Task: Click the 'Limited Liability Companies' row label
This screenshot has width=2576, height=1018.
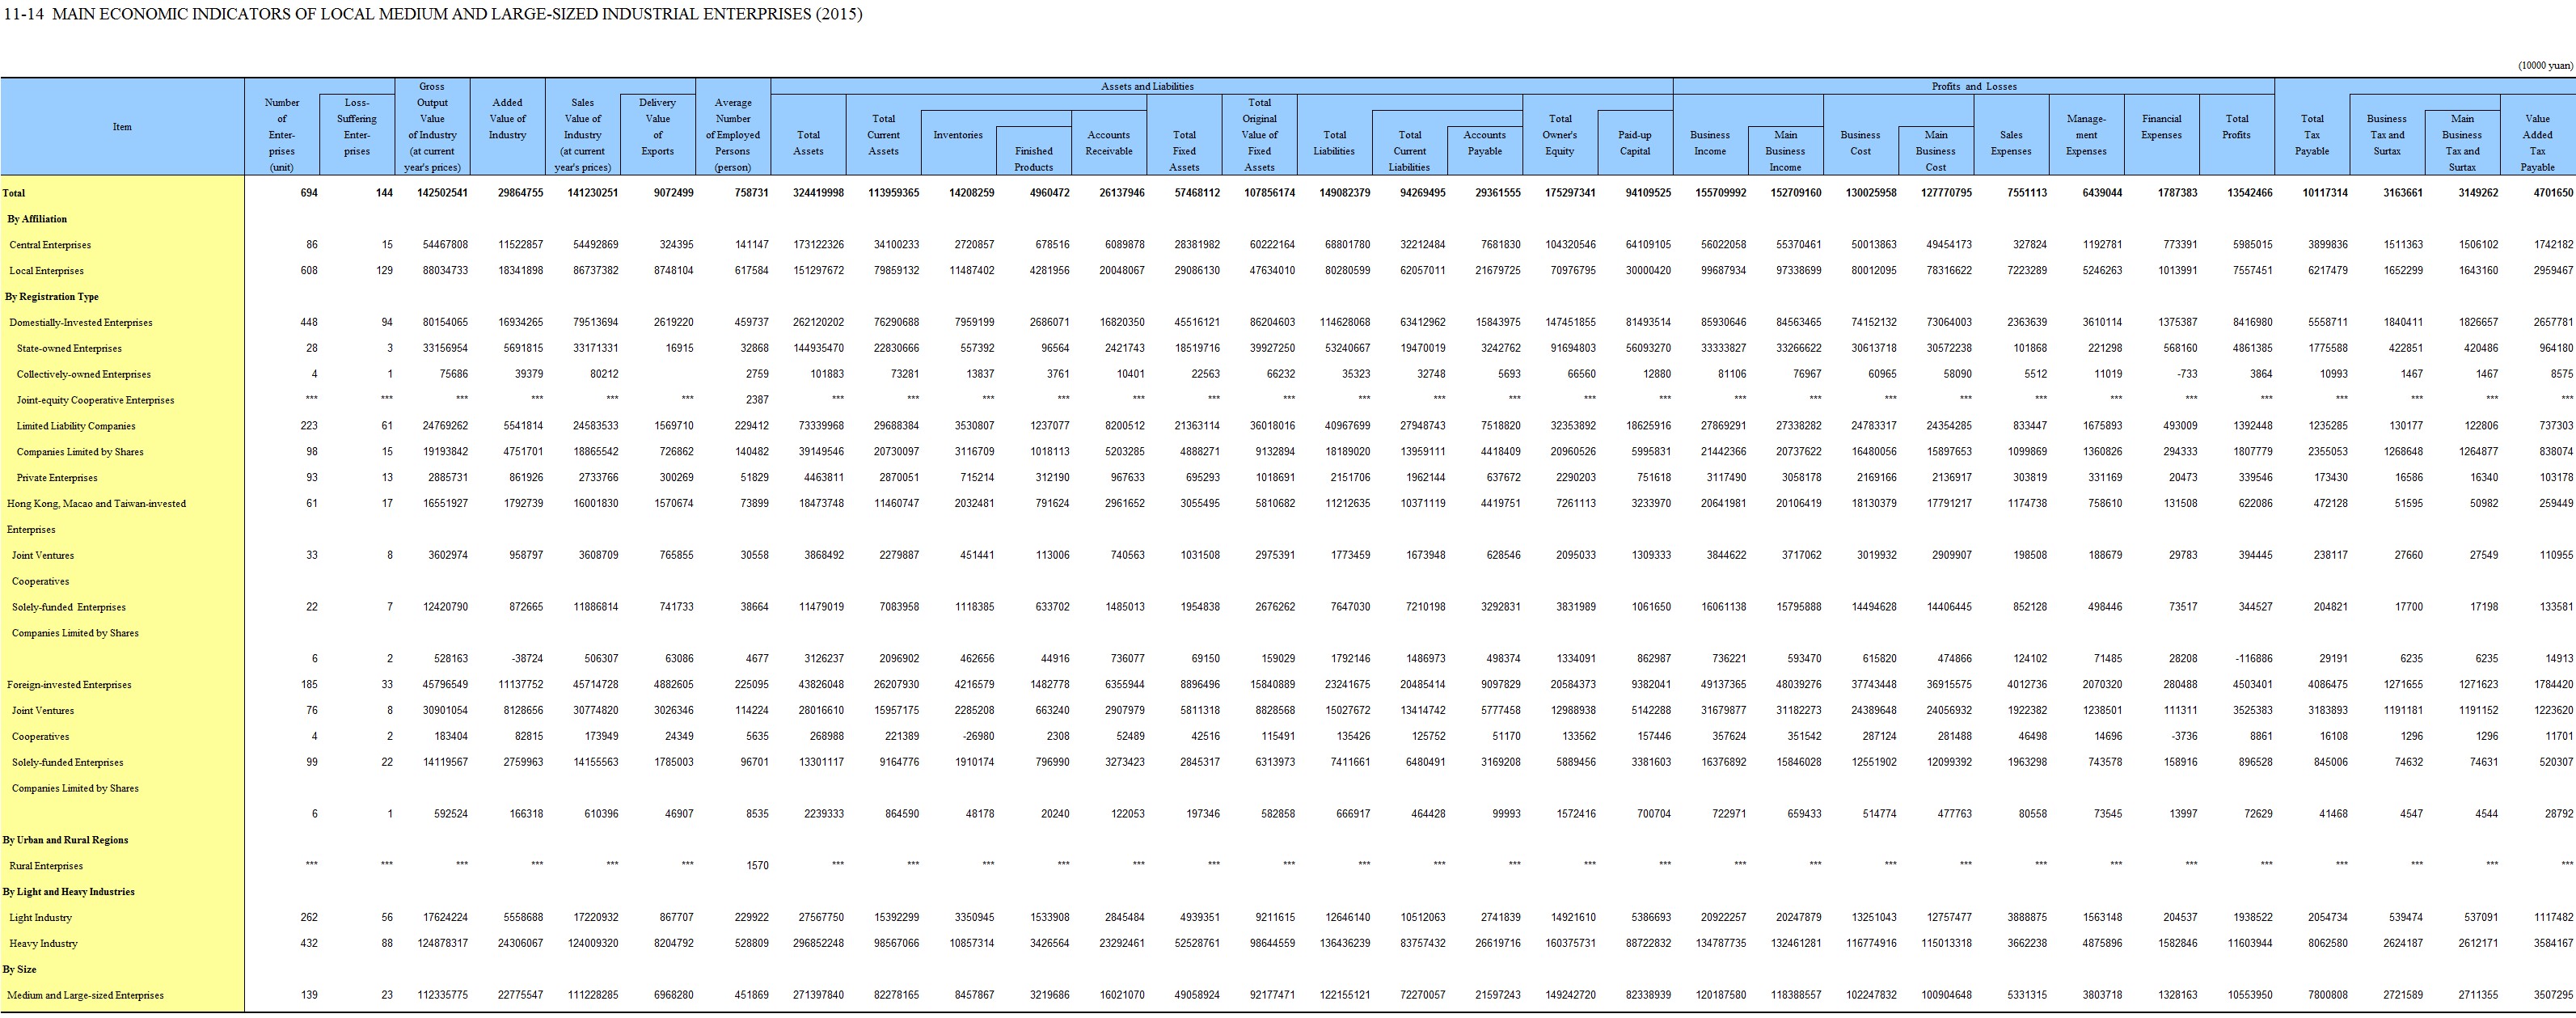Action: (x=76, y=426)
